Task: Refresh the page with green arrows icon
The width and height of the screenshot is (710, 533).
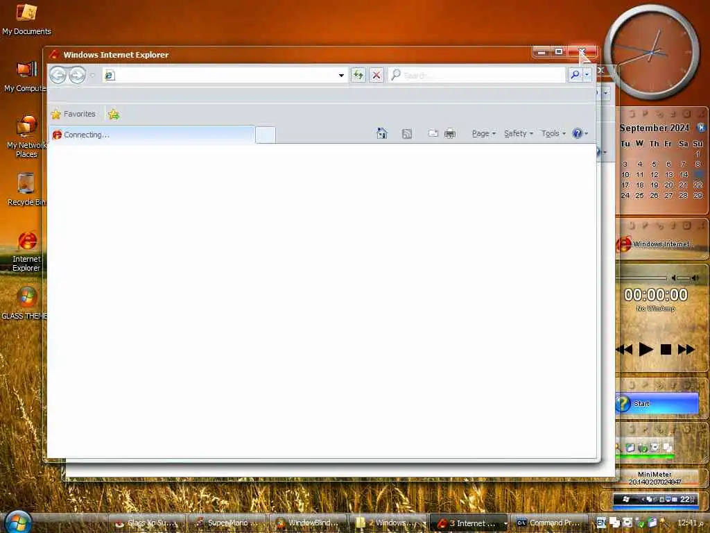Action: point(358,75)
